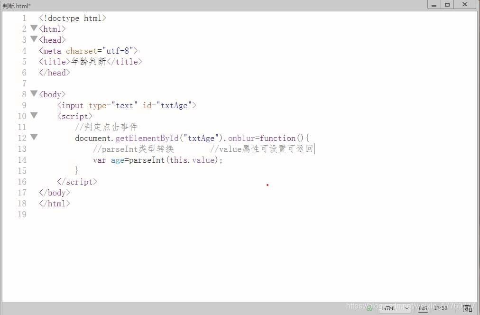Click the title text 年龄判断
This screenshot has width=480, height=315.
point(89,62)
